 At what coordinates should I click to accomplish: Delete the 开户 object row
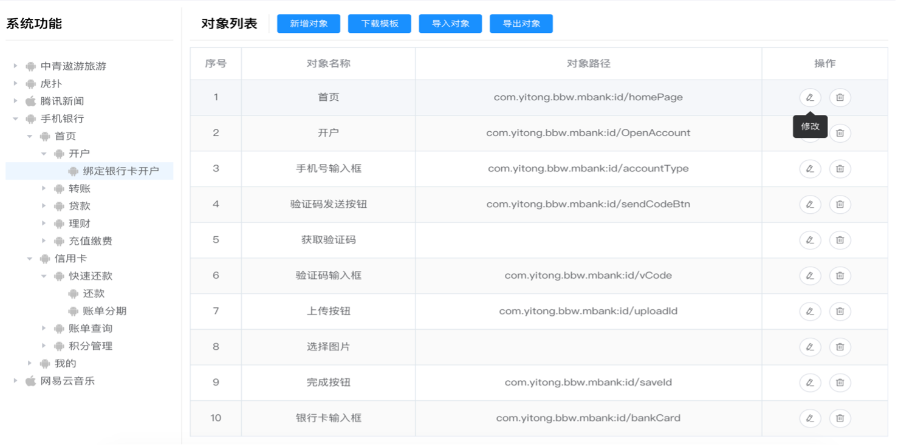(x=840, y=133)
